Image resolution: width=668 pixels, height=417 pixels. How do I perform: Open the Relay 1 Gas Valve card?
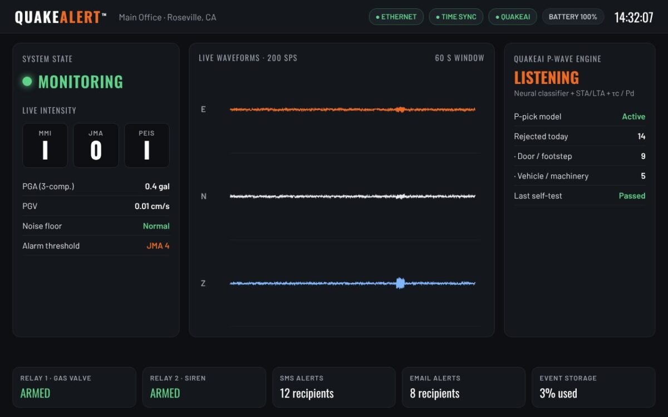74,387
